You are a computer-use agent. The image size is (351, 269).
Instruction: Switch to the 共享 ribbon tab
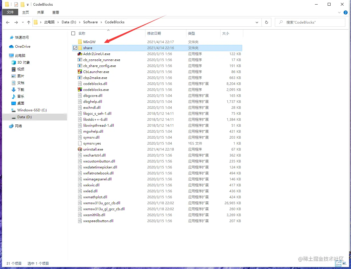[41, 12]
